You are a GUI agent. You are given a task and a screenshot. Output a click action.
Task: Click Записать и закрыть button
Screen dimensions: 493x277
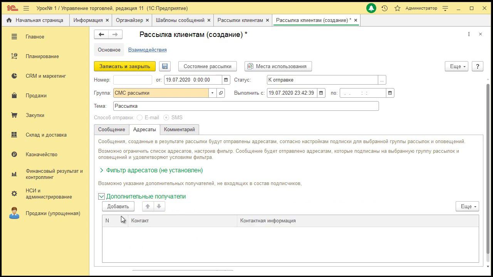(x=125, y=66)
